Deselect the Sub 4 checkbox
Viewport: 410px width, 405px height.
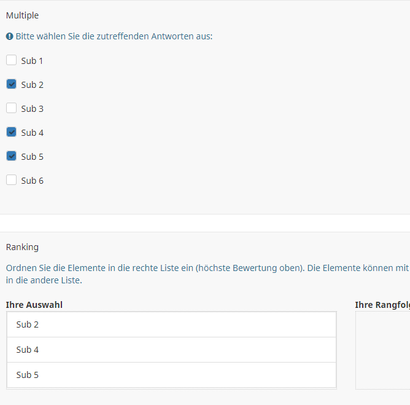(x=11, y=132)
